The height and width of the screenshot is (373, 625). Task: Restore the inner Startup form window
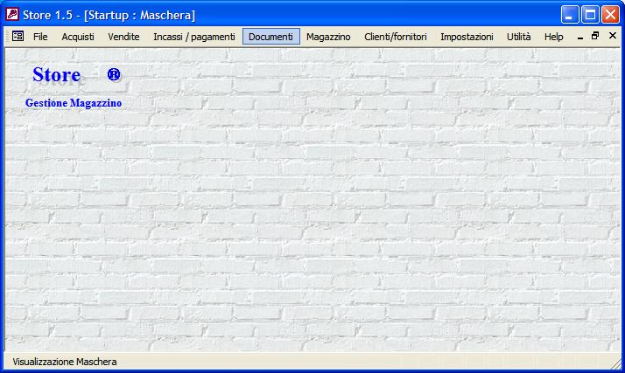coord(595,37)
